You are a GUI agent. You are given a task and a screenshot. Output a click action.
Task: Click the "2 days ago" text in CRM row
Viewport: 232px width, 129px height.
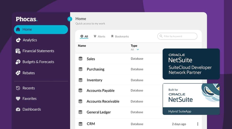179,124
